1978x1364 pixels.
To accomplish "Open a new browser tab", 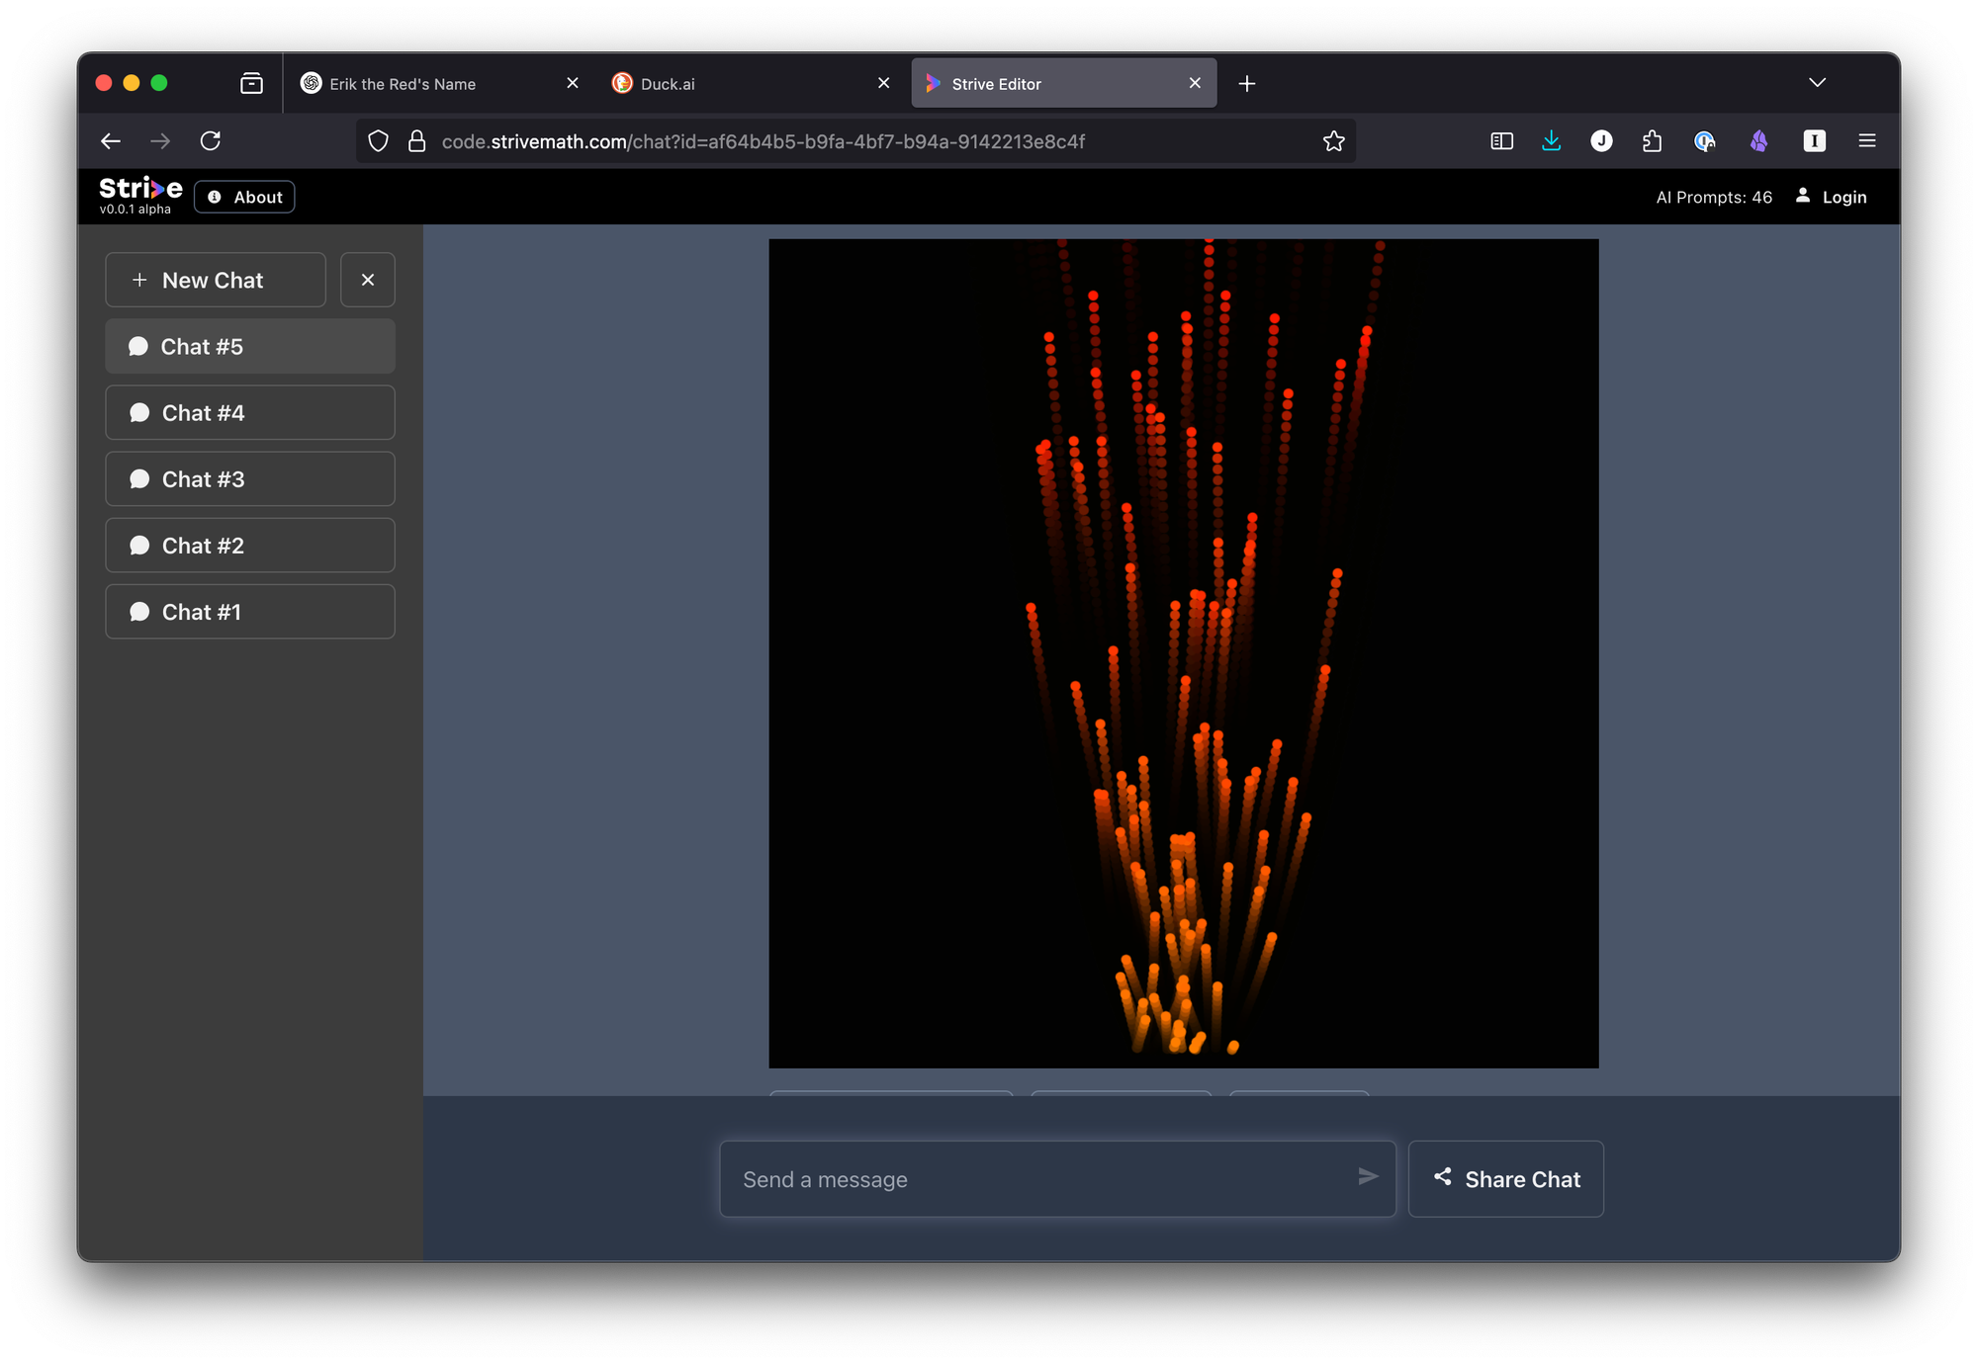I will (x=1247, y=84).
